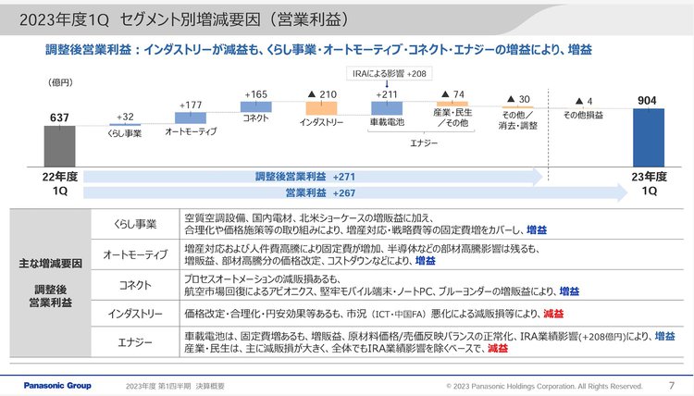Click the red 減益 text in インダストリー row

pos(554,313)
